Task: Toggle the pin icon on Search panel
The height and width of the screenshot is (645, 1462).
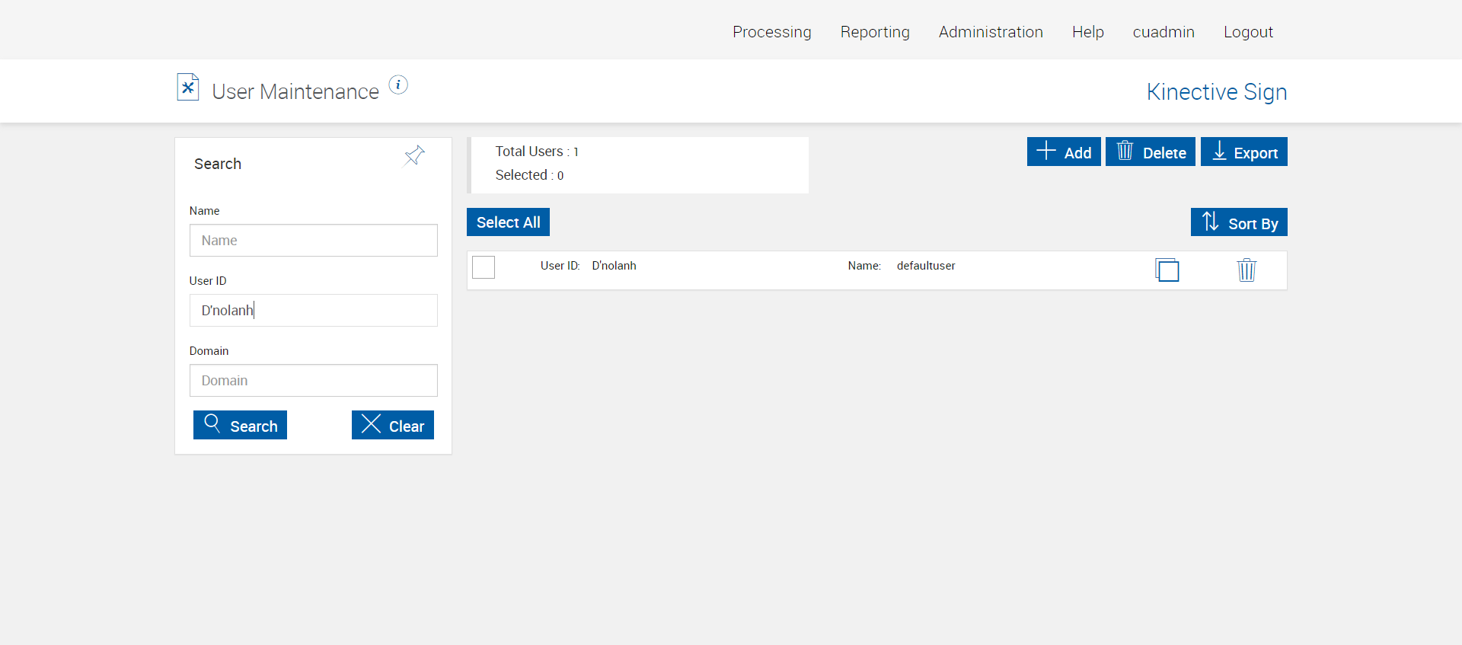Action: (x=414, y=156)
